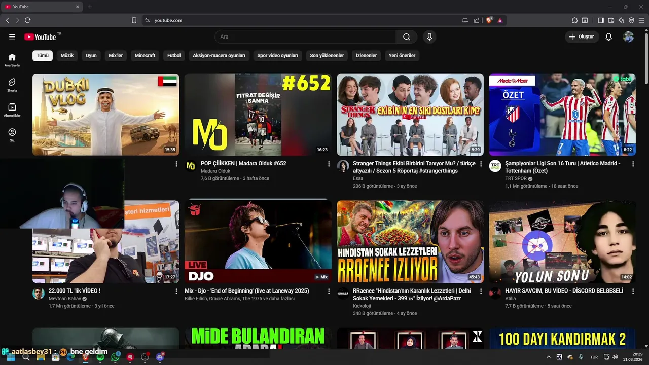649x365 pixels.
Task: Click the Brave Rewards triangle icon
Action: click(500, 20)
